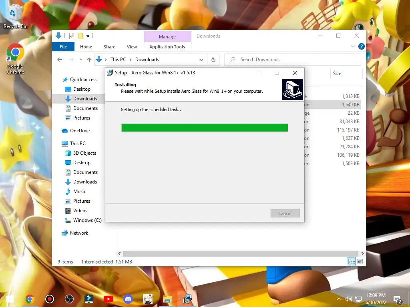Open the Share ribbon tab
Screen dimensions: 410x307
[109, 47]
